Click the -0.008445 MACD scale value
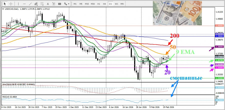The height and width of the screenshot is (110, 225). click(219, 93)
